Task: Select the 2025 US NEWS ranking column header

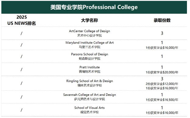Action: pos(22,20)
